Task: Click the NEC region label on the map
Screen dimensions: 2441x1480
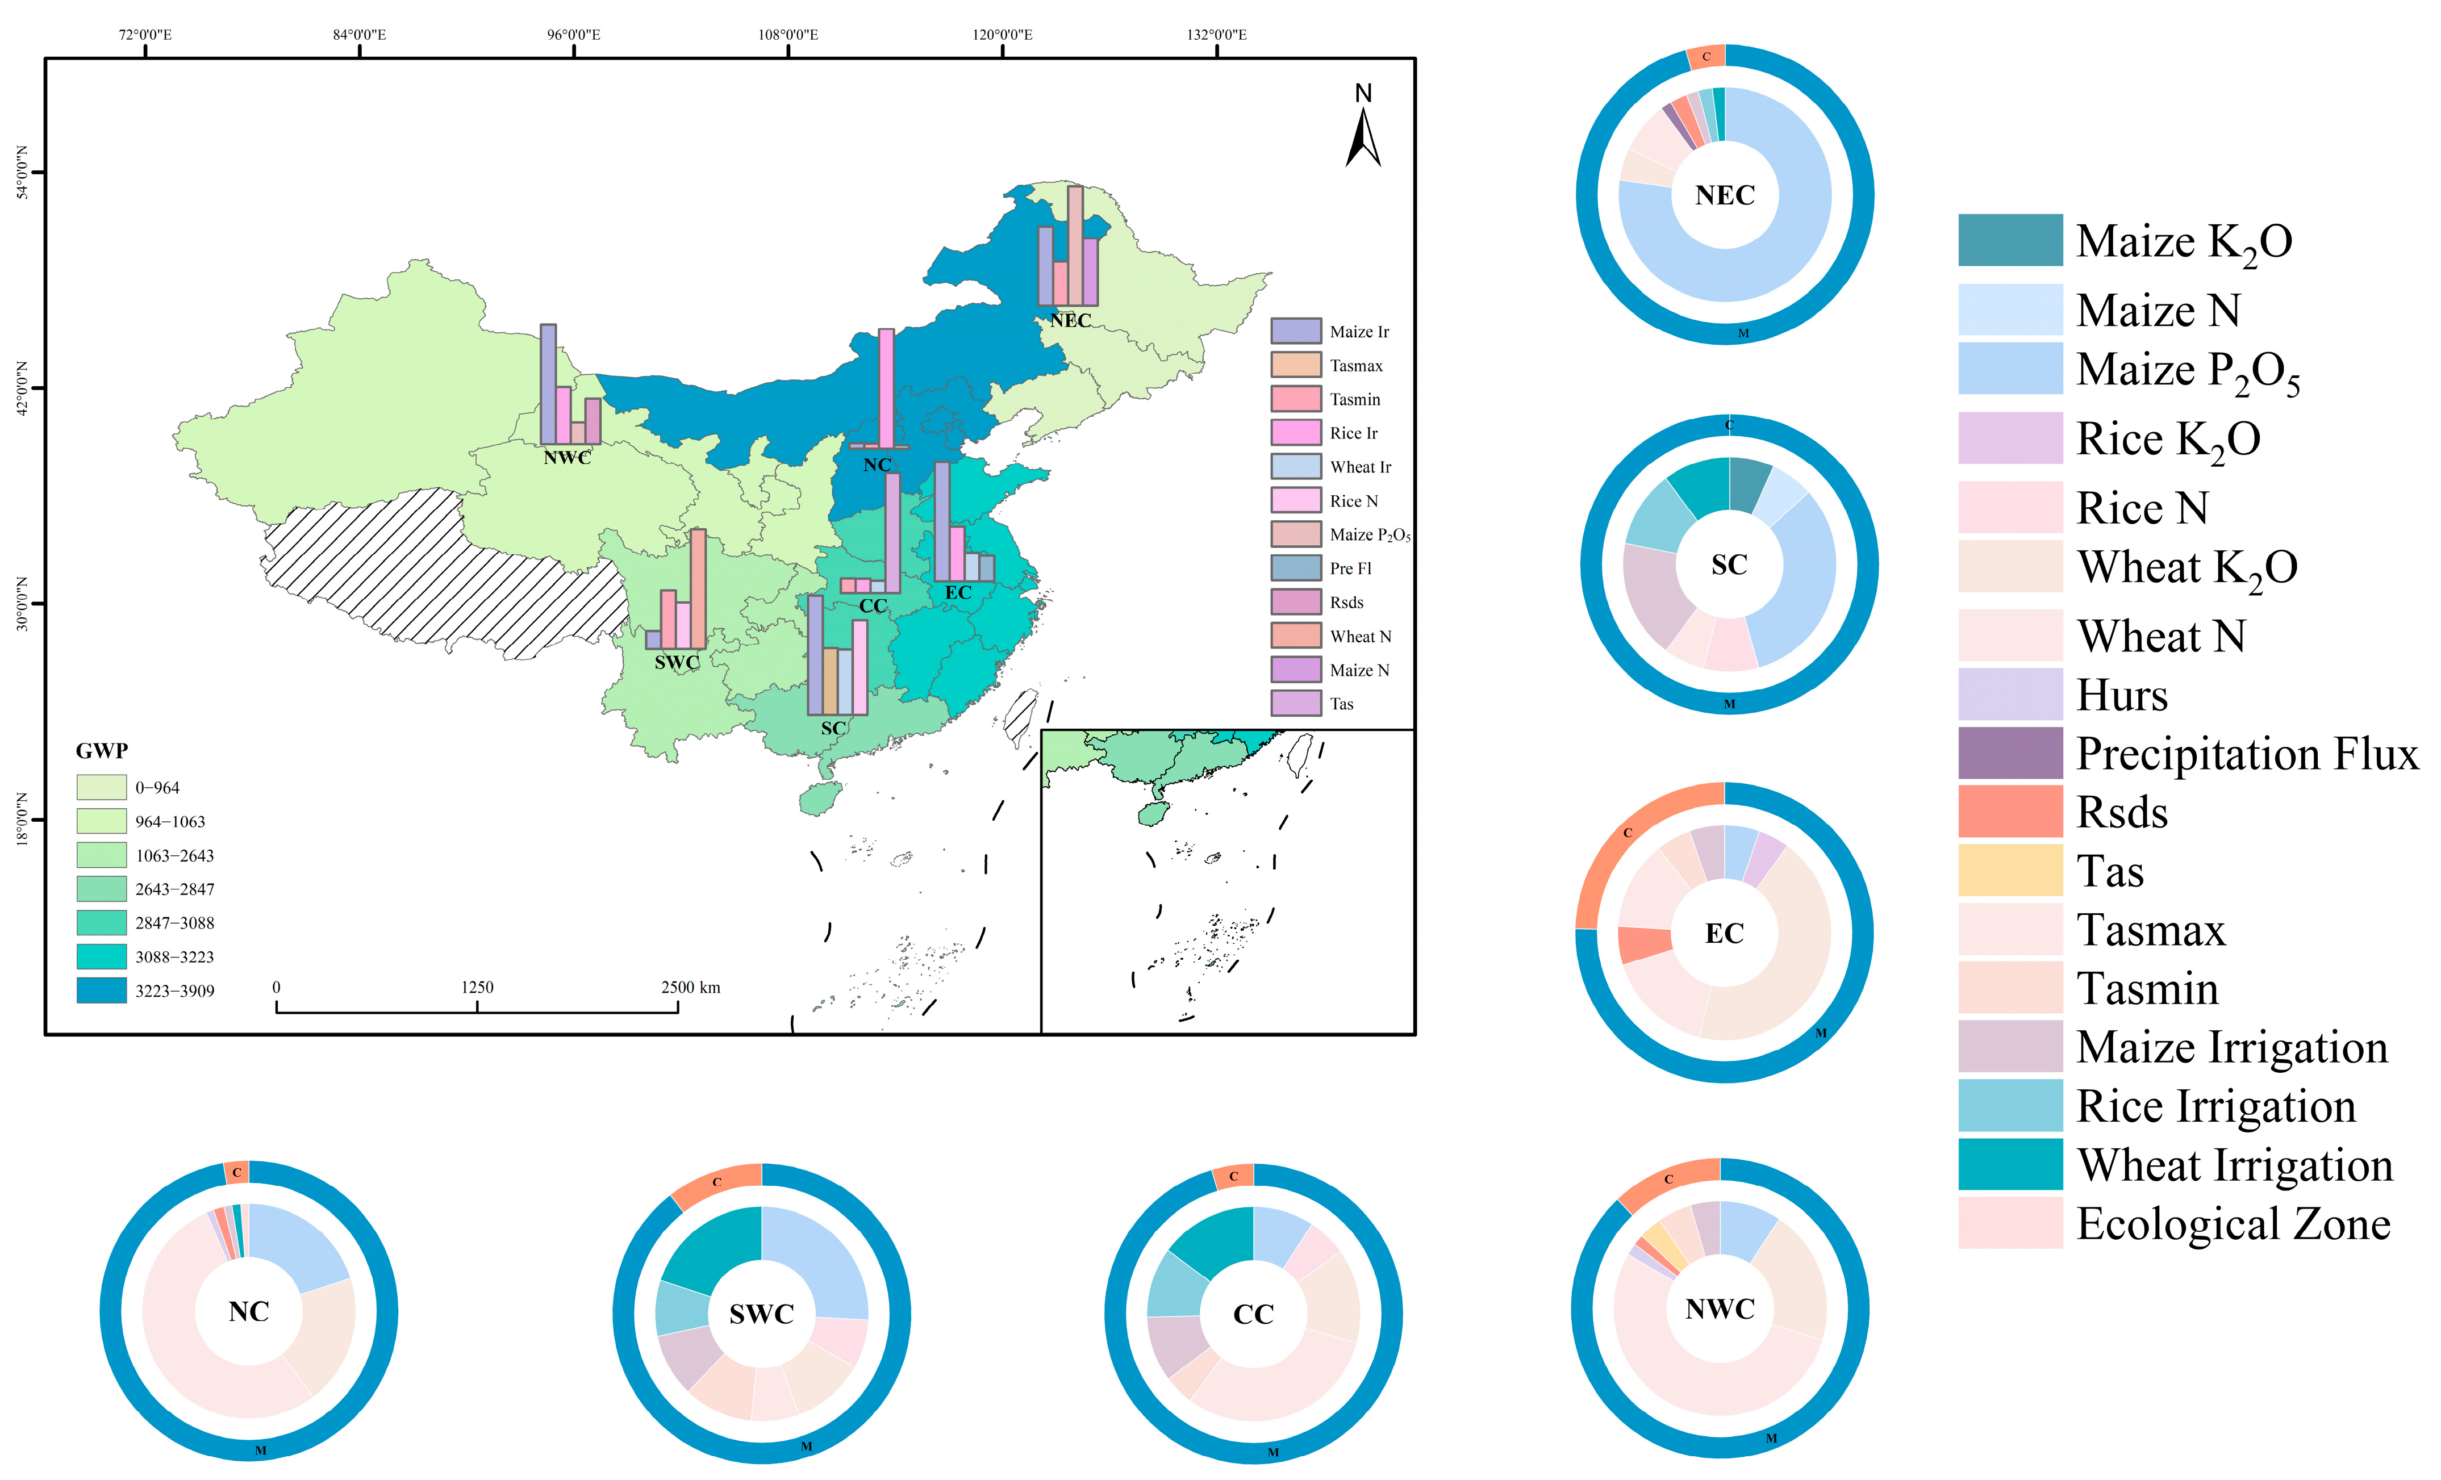Action: coord(1070,320)
